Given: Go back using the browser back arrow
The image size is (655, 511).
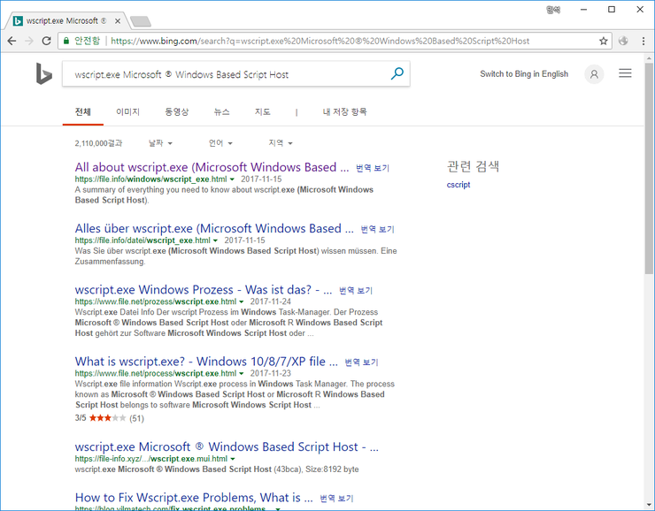Looking at the screenshot, I should (12, 41).
